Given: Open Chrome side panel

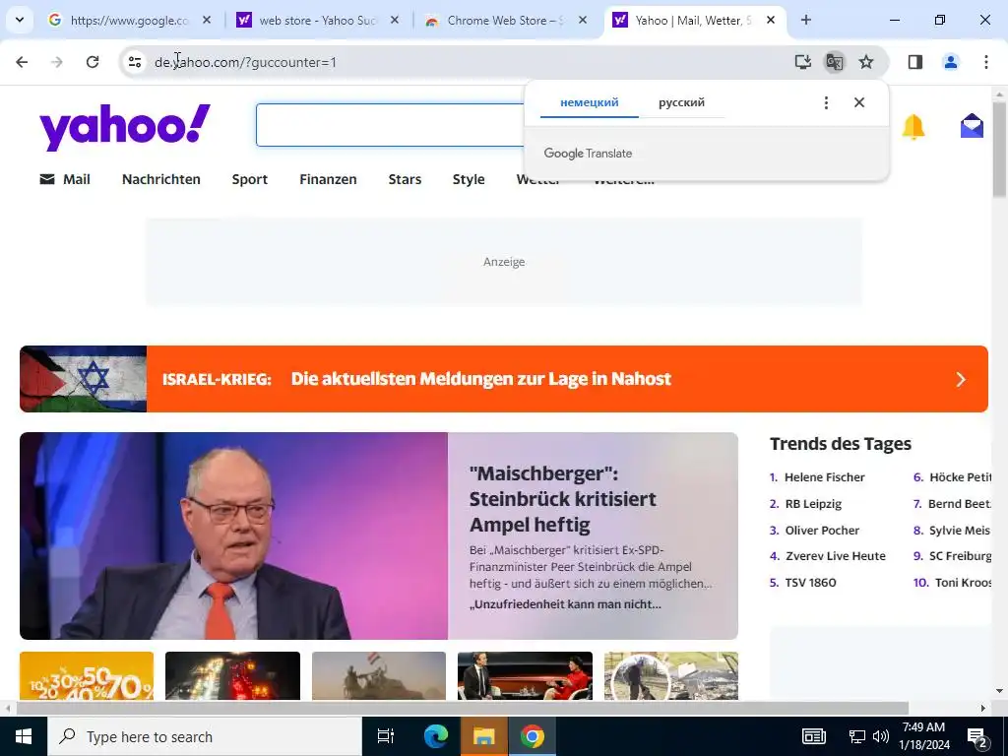Looking at the screenshot, I should pyautogui.click(x=915, y=62).
